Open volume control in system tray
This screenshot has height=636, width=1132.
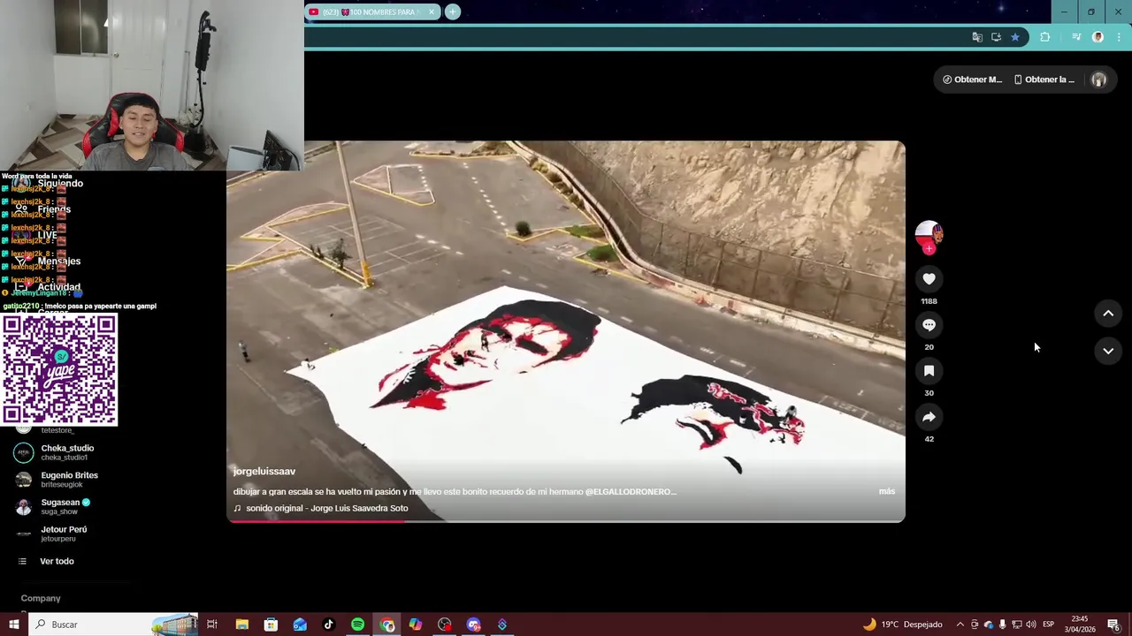pyautogui.click(x=1030, y=625)
